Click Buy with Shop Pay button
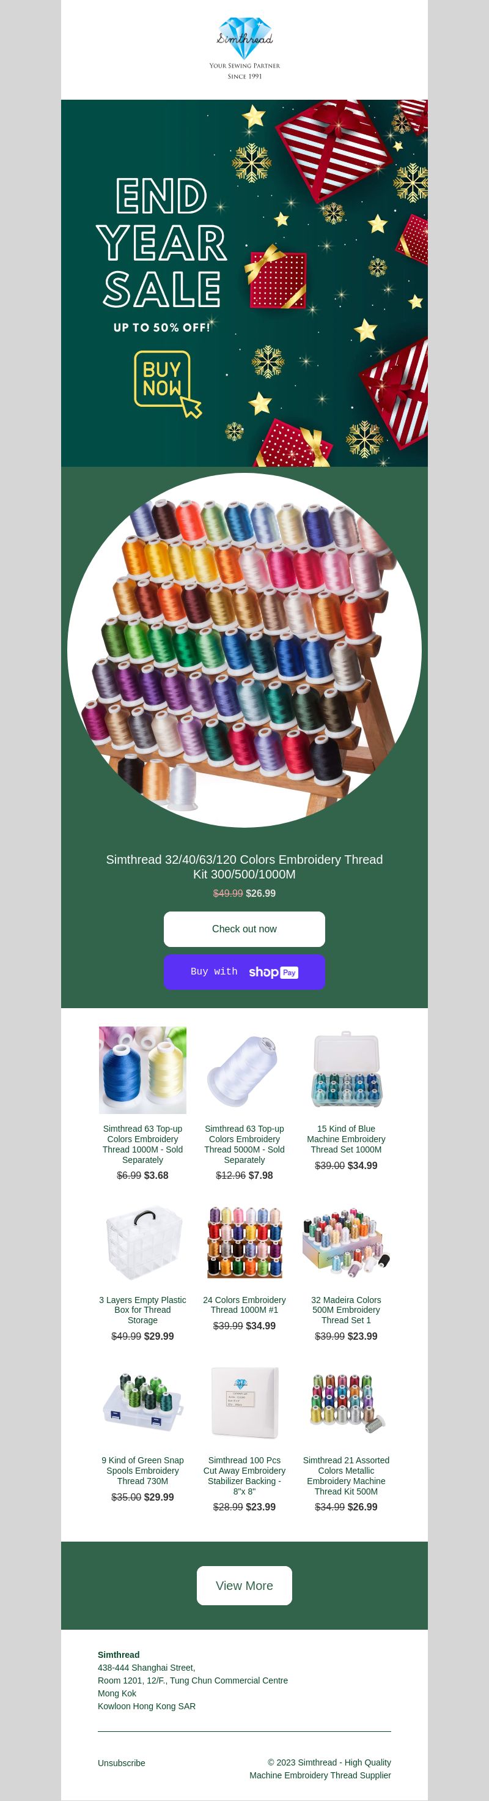 [244, 972]
